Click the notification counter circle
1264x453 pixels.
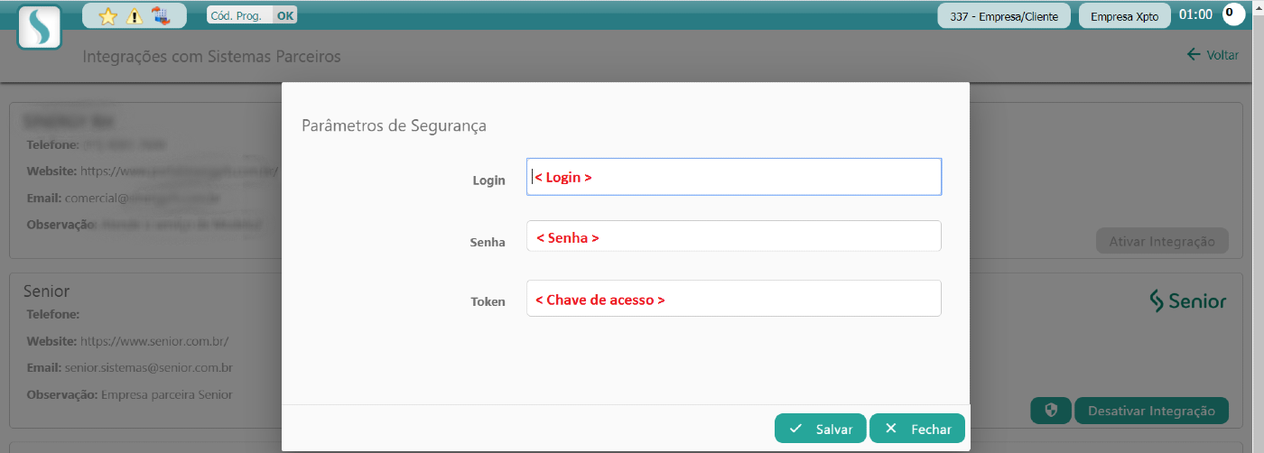(x=1232, y=14)
